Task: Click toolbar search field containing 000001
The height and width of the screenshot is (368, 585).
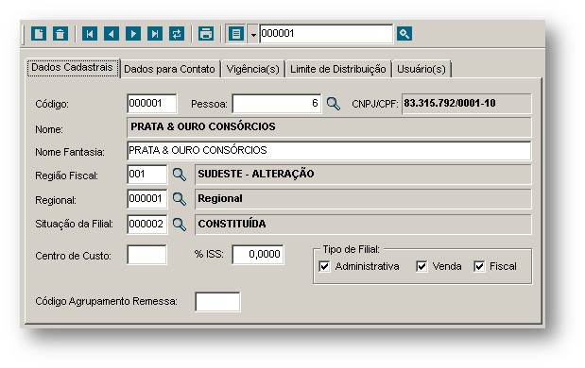Action: pos(326,34)
